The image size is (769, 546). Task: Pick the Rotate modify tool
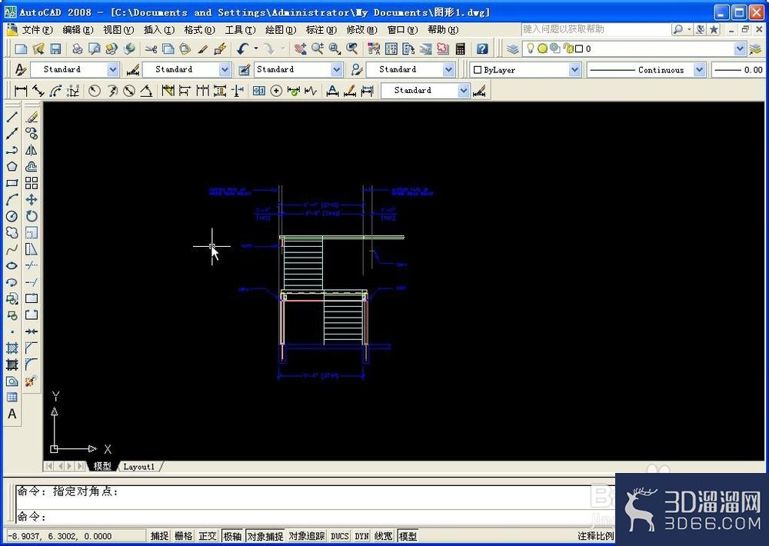click(x=32, y=216)
